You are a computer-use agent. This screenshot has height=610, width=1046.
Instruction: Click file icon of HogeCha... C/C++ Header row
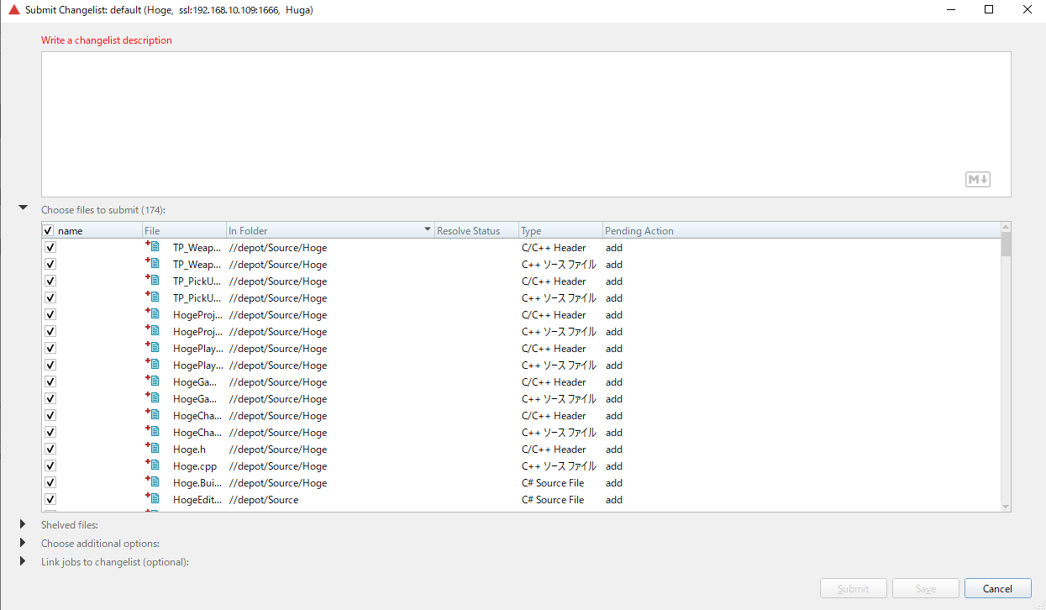coord(153,414)
